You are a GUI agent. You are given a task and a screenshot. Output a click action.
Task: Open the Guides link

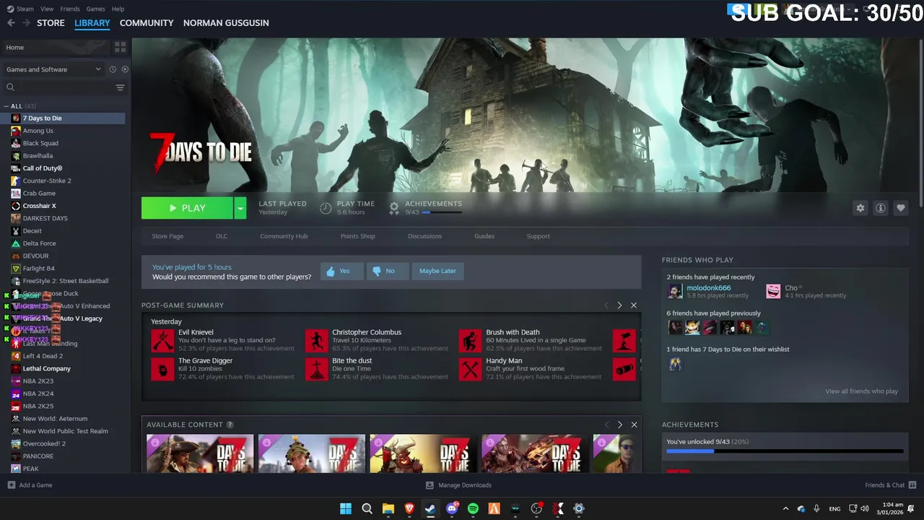tap(484, 236)
